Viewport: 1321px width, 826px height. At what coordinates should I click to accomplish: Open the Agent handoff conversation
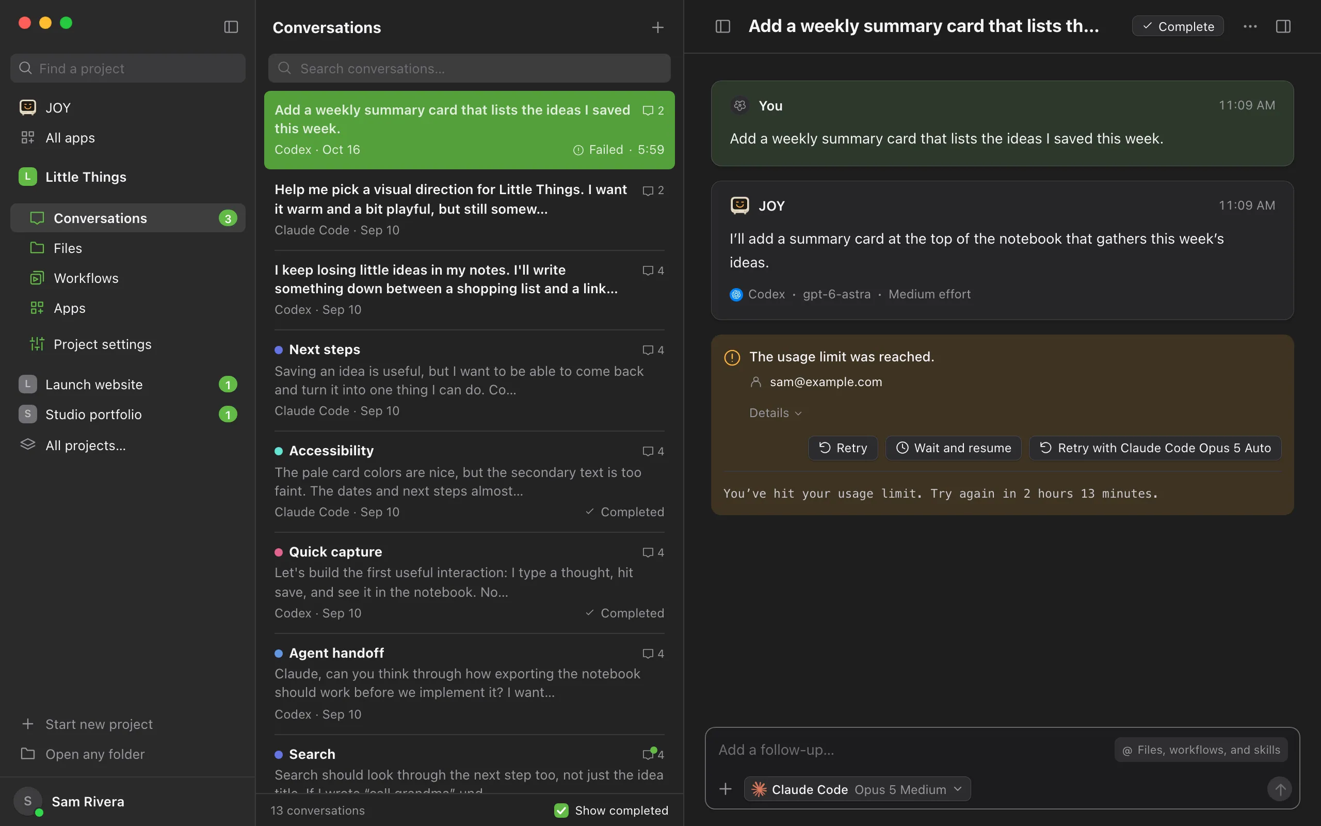tap(470, 684)
